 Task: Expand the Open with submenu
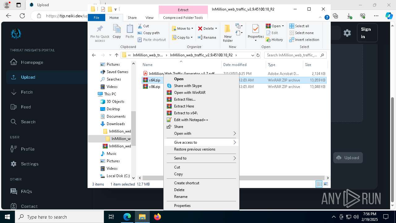click(x=201, y=133)
